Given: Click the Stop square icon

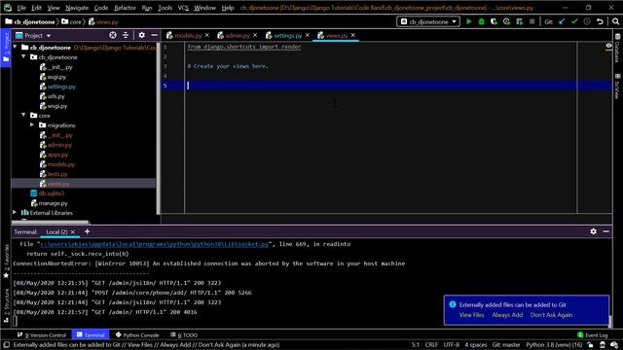Looking at the screenshot, I should [x=532, y=21].
